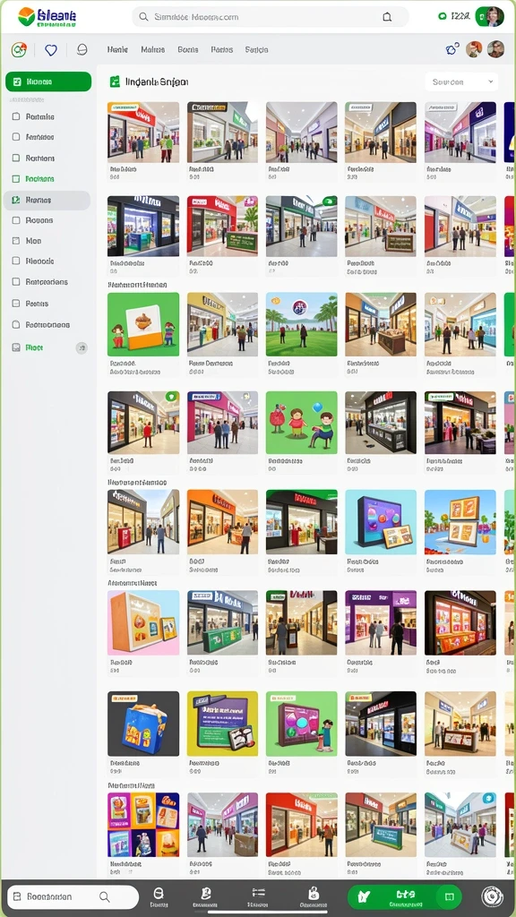
Task: Click the green highlighted sidebar button
Action: pyautogui.click(x=48, y=81)
